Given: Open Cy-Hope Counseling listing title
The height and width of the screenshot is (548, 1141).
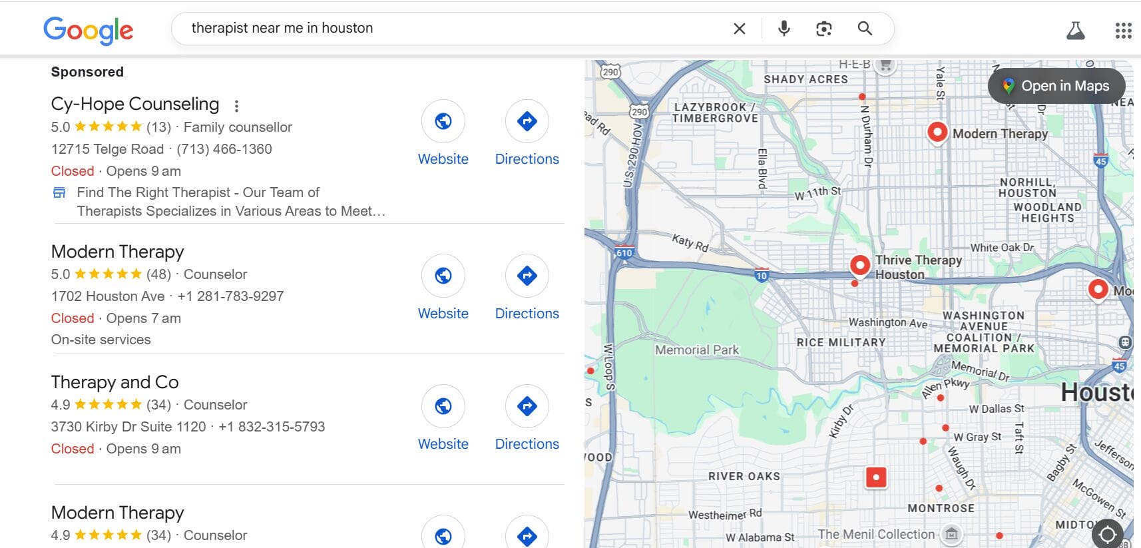Looking at the screenshot, I should 135,104.
